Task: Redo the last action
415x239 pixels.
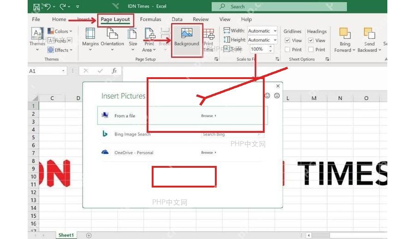Action: pos(63,6)
